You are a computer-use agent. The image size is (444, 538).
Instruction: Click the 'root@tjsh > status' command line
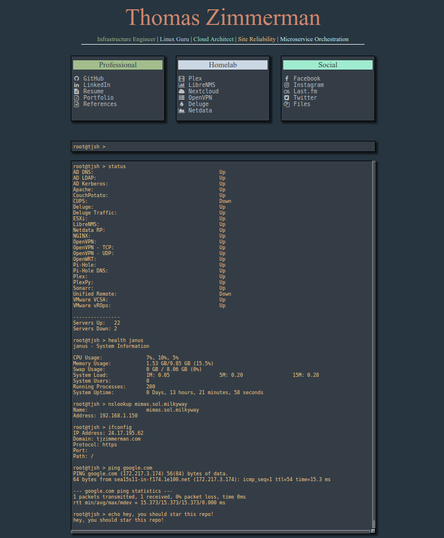coord(100,166)
